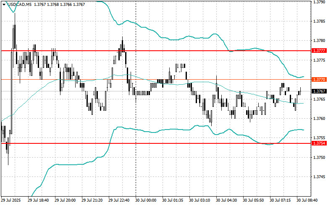Open the chart dropdown triangle beside USDCAD
The width and height of the screenshot is (328, 205).
click(x=4, y=4)
